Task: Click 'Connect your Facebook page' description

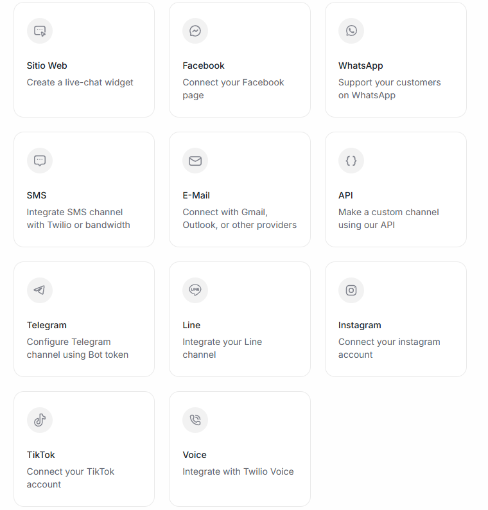Action: [233, 89]
